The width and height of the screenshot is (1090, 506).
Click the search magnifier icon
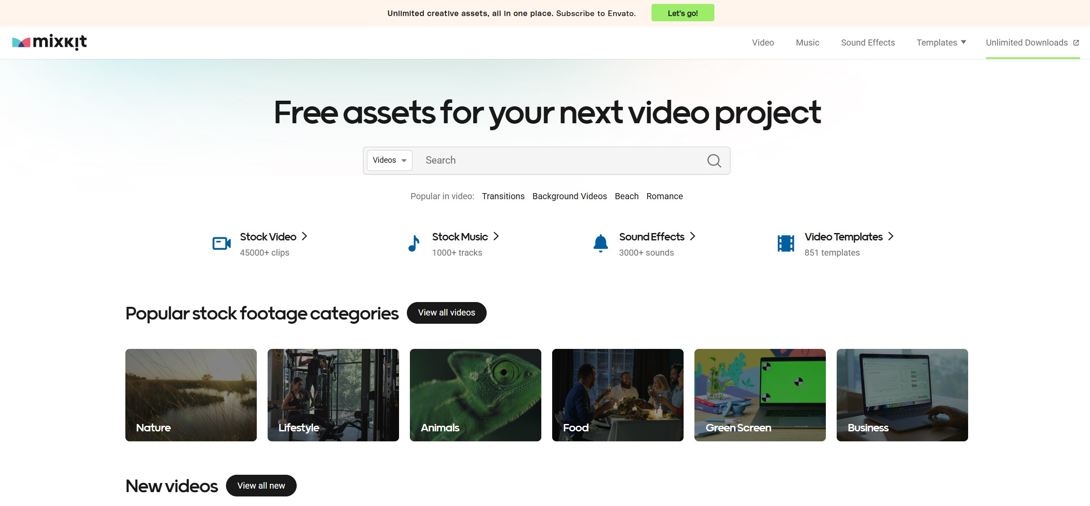(x=714, y=161)
